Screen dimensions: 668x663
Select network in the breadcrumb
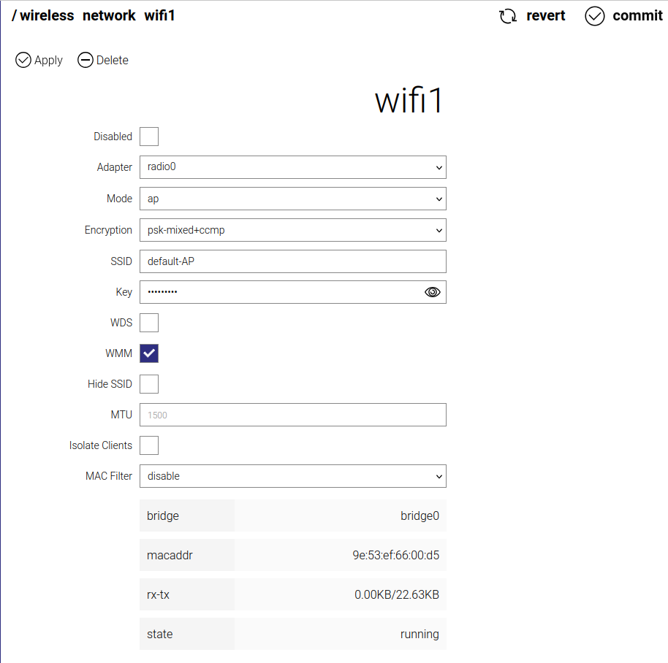click(109, 15)
